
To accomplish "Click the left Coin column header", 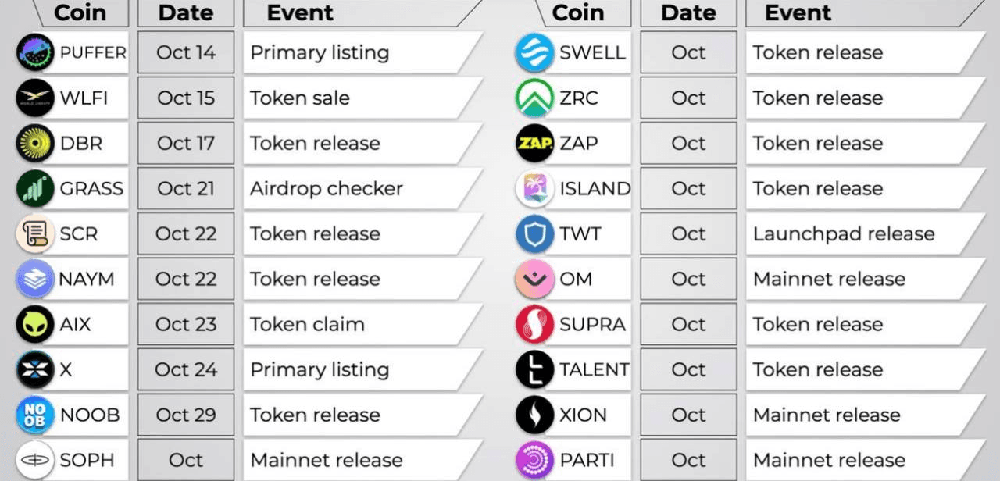I will click(80, 12).
